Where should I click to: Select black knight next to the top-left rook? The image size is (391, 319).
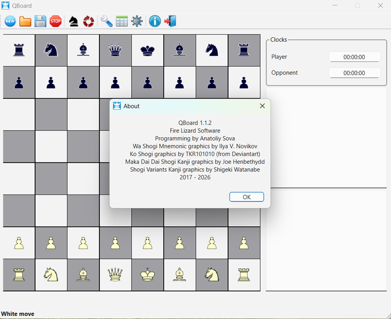tap(51, 50)
